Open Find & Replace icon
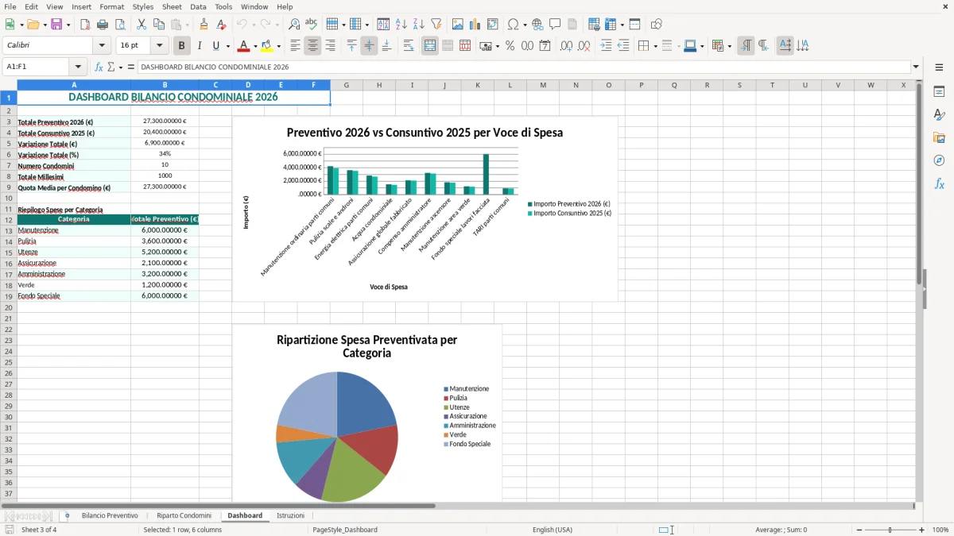This screenshot has width=954, height=536. pos(294,25)
